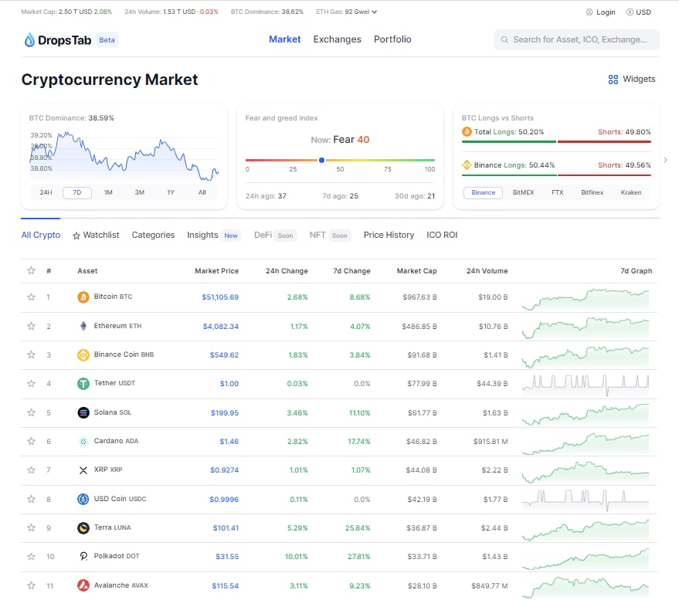
Task: Star Solana for watchlist
Action: pyautogui.click(x=31, y=412)
